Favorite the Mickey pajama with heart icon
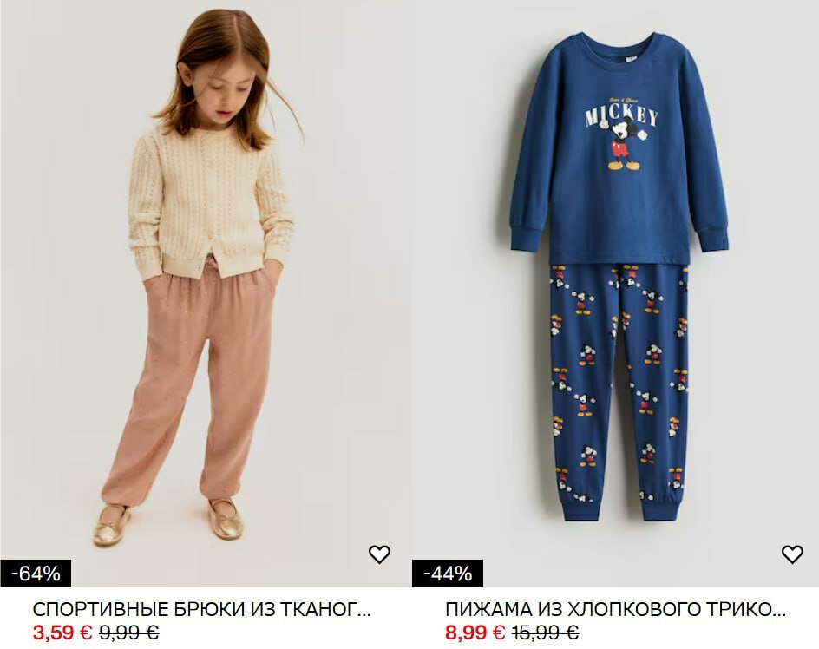 point(792,554)
